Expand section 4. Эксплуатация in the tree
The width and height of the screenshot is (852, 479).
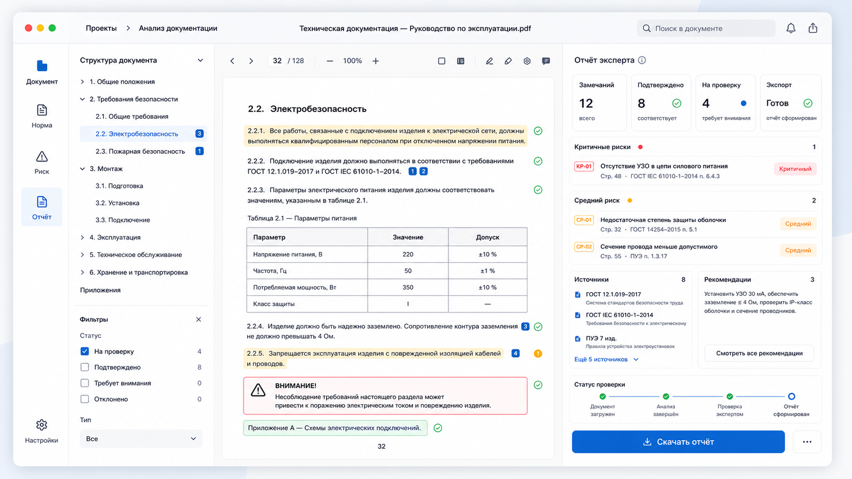pyautogui.click(x=83, y=237)
